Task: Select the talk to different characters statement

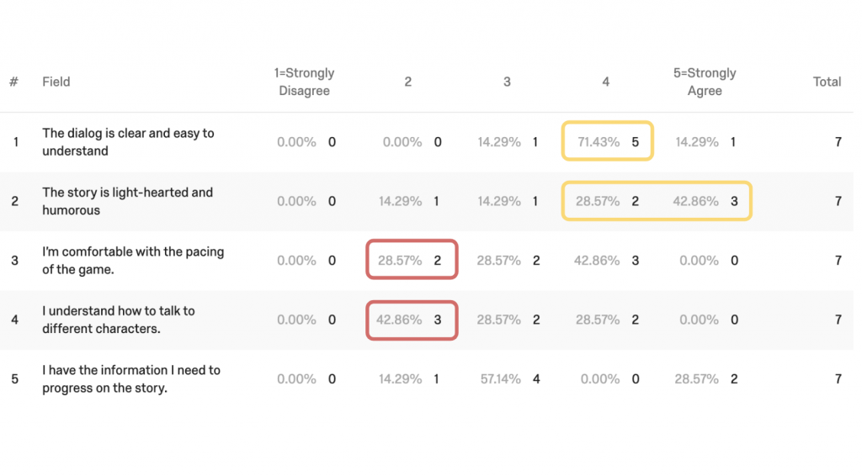Action: point(119,320)
